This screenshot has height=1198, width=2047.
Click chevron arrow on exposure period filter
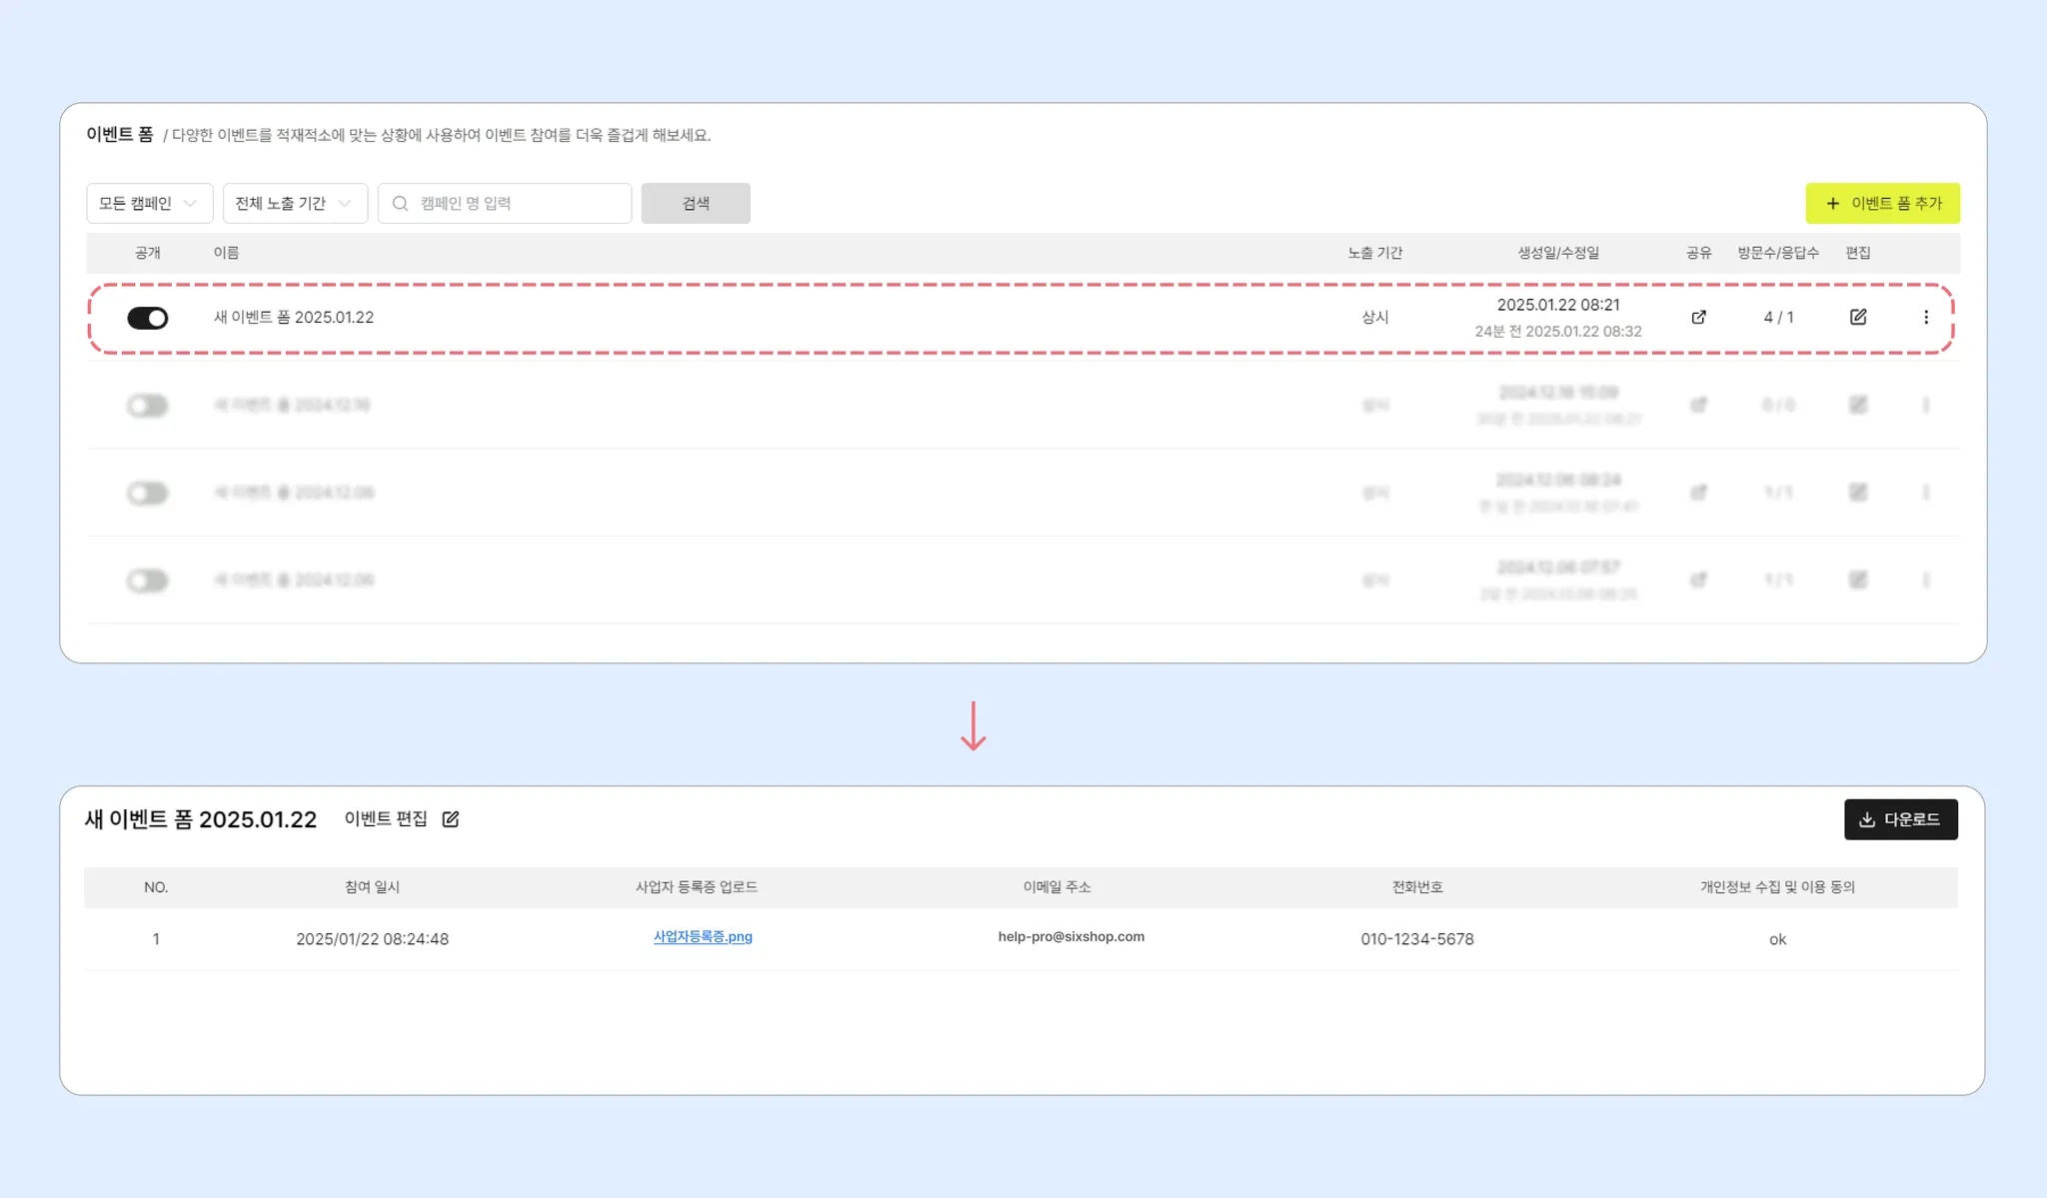coord(346,204)
